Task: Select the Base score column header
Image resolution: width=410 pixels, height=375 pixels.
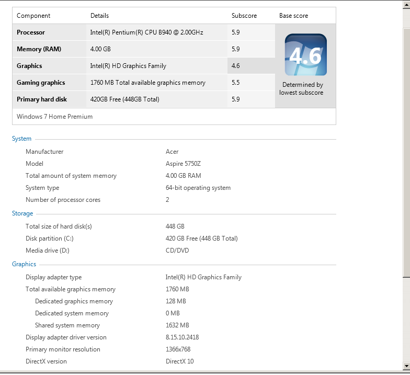Action: pyautogui.click(x=294, y=16)
